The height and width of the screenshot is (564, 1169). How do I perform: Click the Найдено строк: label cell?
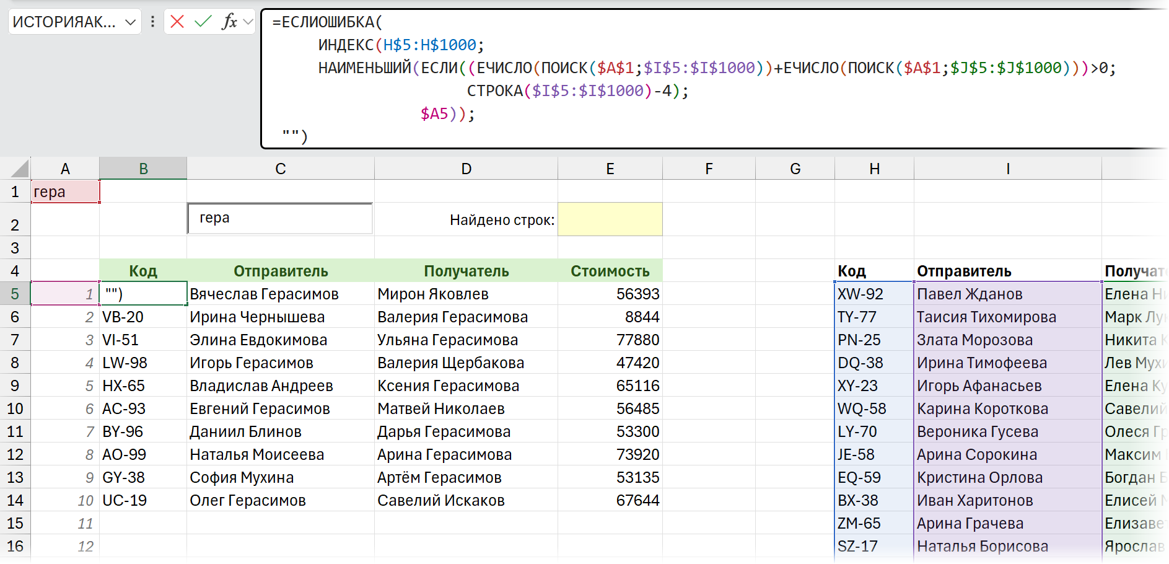466,219
